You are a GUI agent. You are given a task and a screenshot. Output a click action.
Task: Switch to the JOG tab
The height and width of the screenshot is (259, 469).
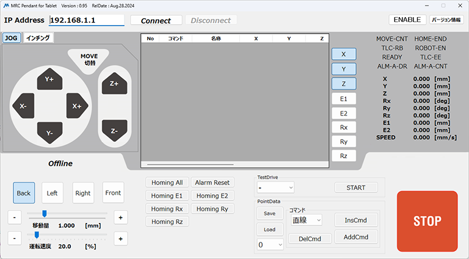pos(11,38)
